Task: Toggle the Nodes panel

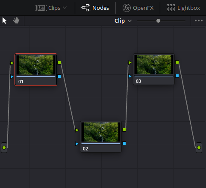Action: coord(95,8)
